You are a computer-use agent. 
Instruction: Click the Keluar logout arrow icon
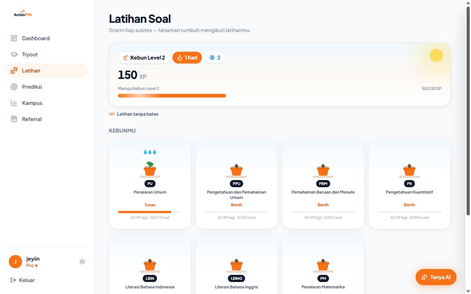coord(13,280)
